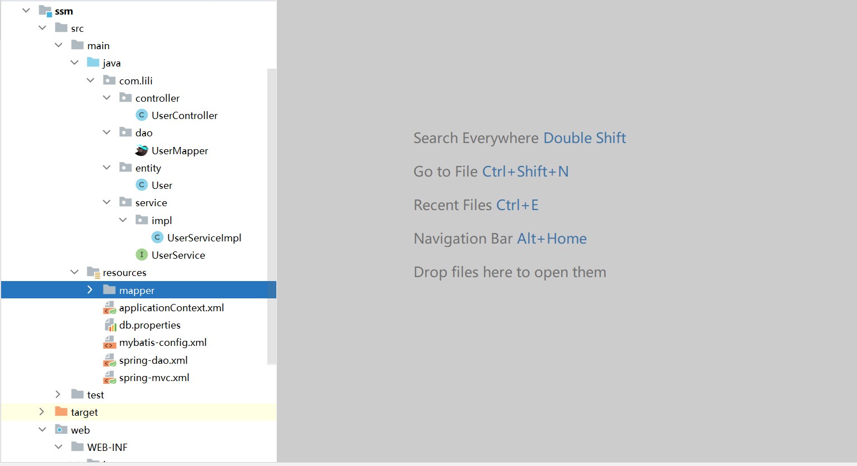Click the src folder icon

coord(62,28)
